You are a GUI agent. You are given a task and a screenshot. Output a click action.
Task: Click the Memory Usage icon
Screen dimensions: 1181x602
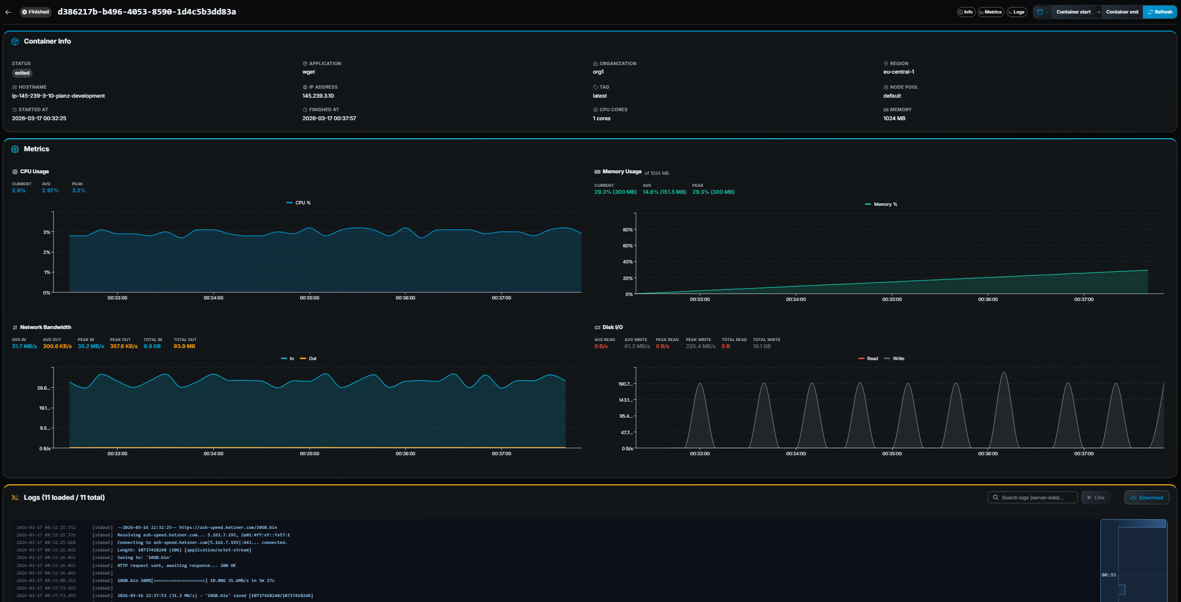click(x=597, y=171)
